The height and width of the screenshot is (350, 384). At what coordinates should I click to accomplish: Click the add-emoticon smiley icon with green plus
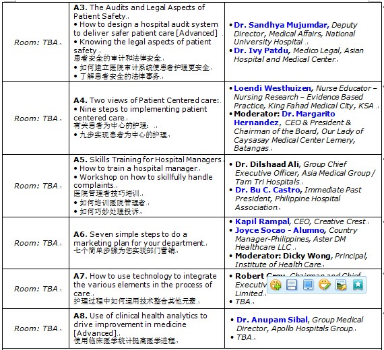276,285
